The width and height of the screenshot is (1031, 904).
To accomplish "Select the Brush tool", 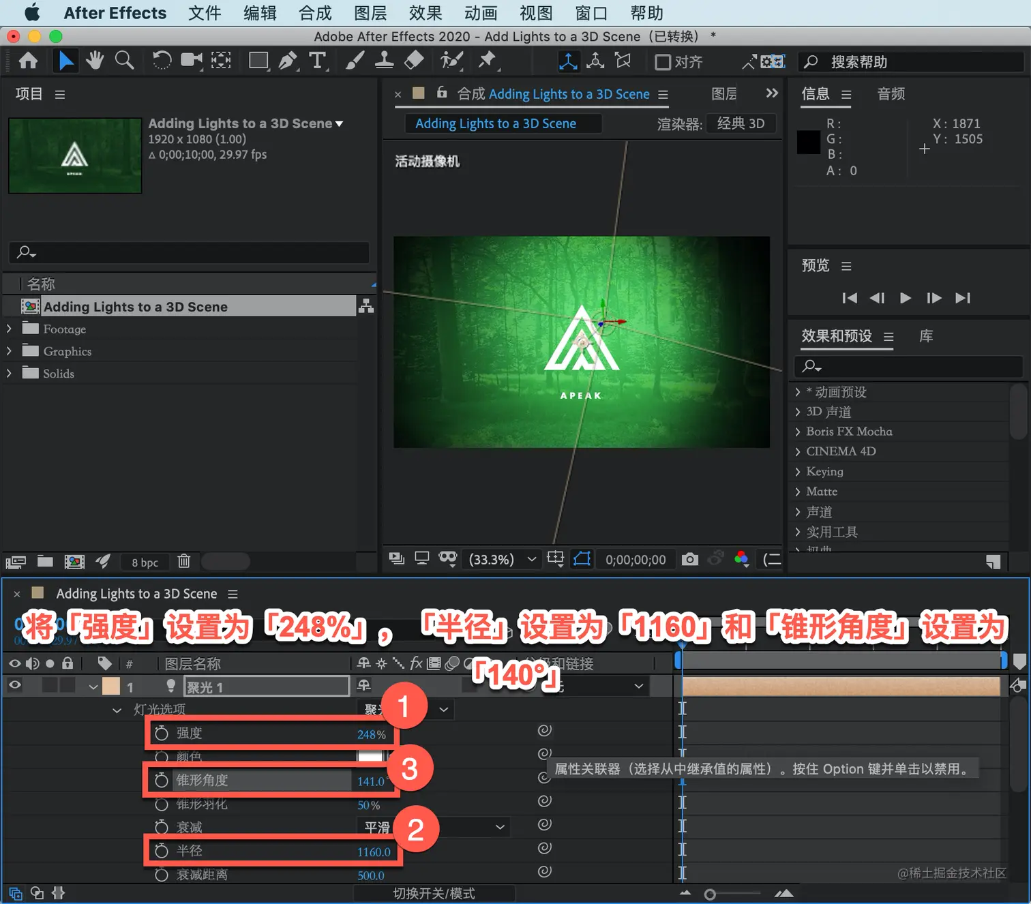I will (355, 61).
